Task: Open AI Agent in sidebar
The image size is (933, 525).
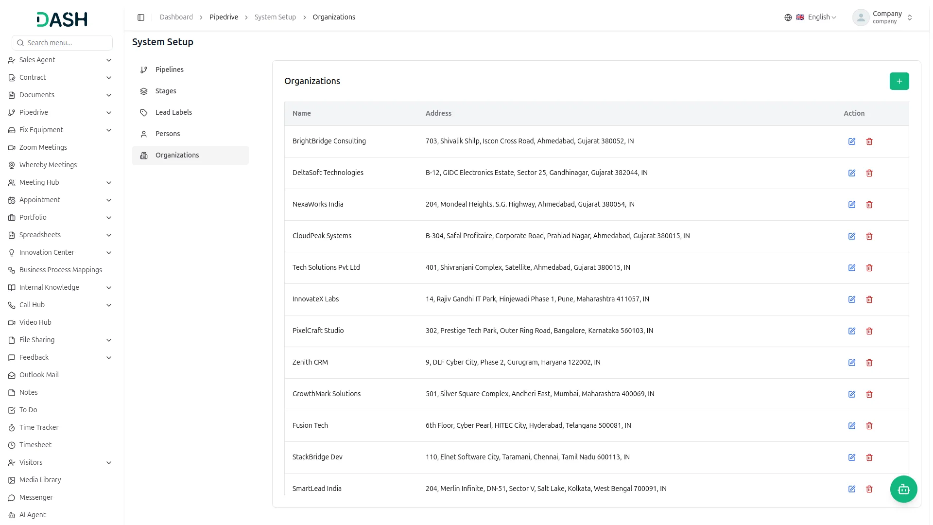Action: 60,515
